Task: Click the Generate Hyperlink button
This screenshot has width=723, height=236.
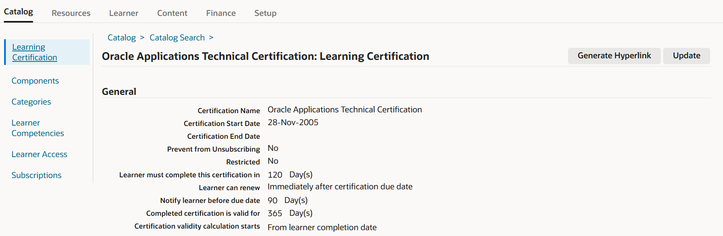Action: (614, 56)
